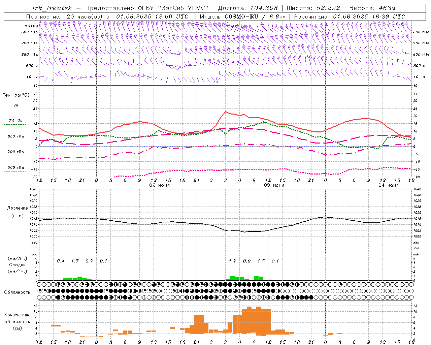Click the 'Рассчитано: 01.06.2025 16:39 UTC' timestamp

point(350,17)
